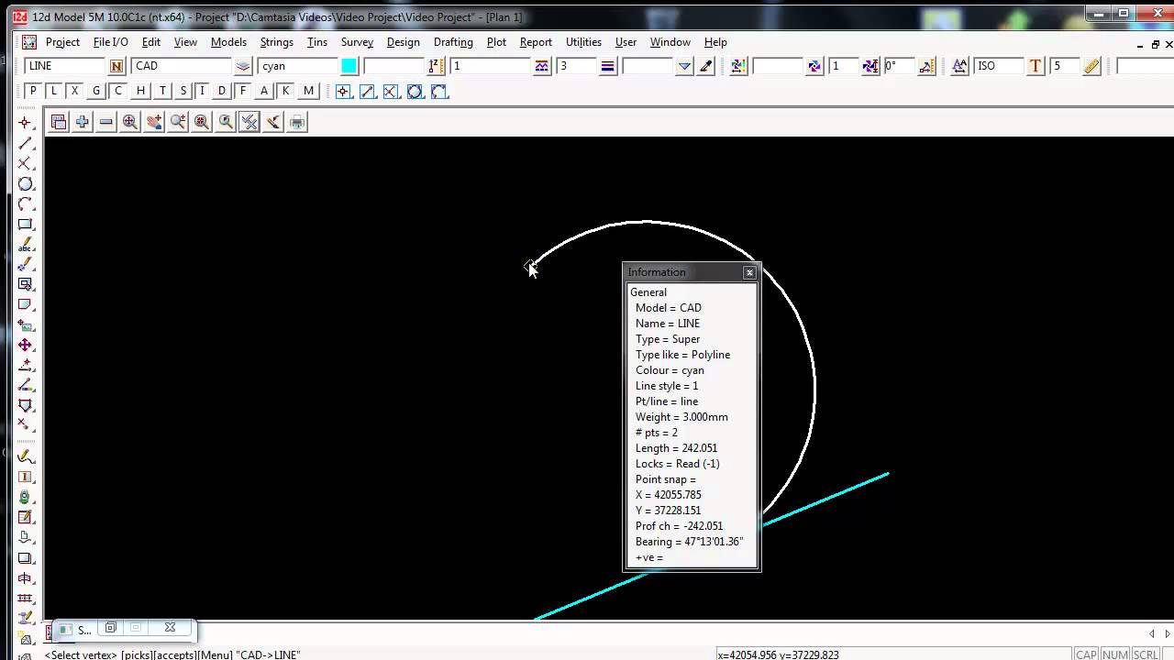Click the line snap icon in snaps toolbar
This screenshot has height=660, width=1174.
click(x=367, y=92)
